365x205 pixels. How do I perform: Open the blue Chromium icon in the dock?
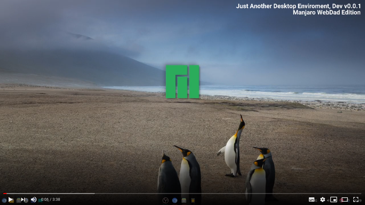click(x=175, y=200)
